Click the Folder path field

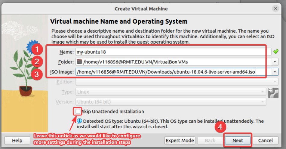[174, 62]
